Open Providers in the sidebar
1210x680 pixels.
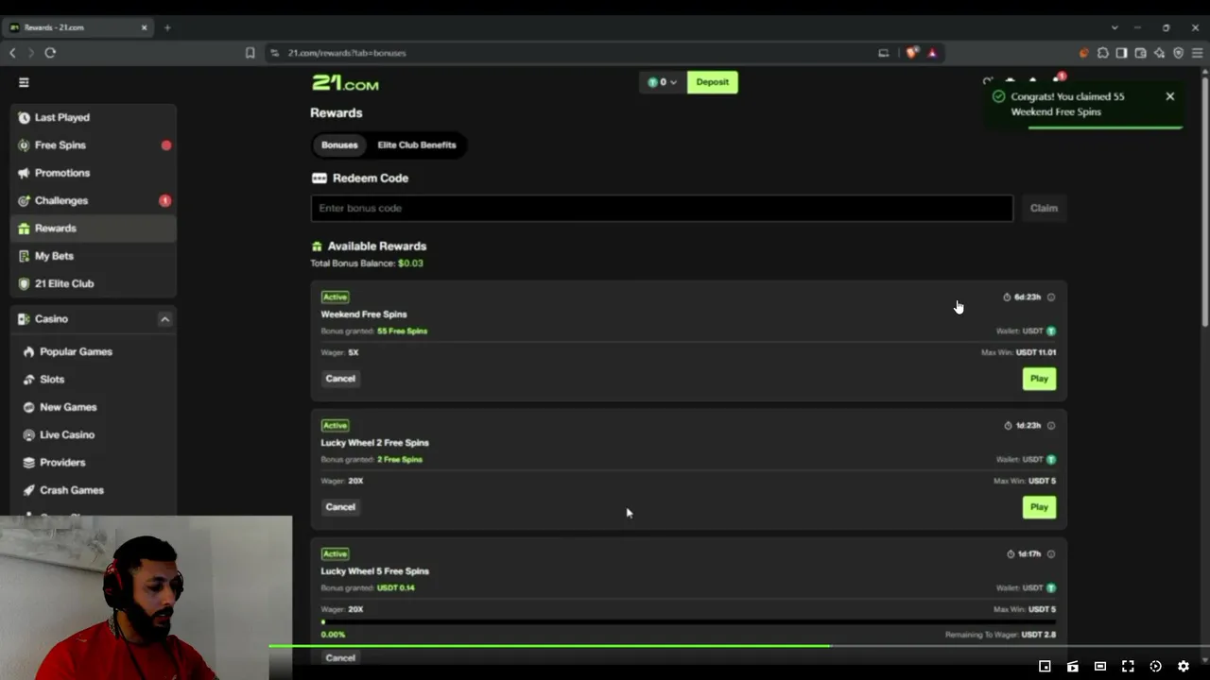93,462
